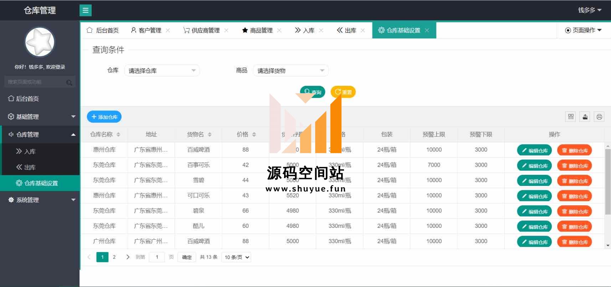The height and width of the screenshot is (287, 611).
Task: Delete the 百事可乐 row
Action: [575, 166]
